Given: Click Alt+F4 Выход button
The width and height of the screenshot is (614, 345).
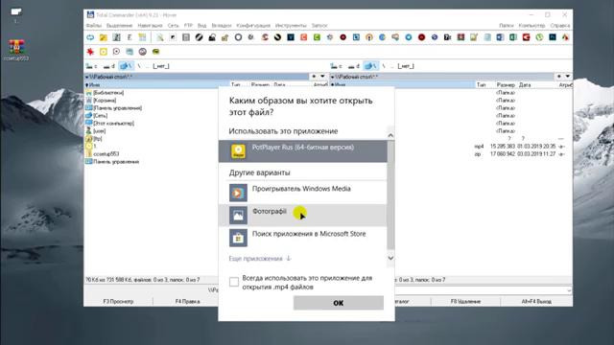Looking at the screenshot, I should point(536,302).
